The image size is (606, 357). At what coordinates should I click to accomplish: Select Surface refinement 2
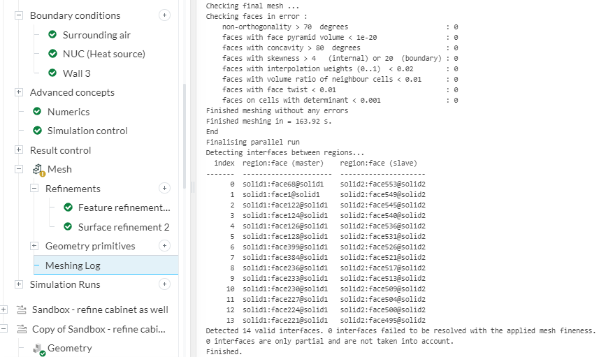click(x=124, y=227)
